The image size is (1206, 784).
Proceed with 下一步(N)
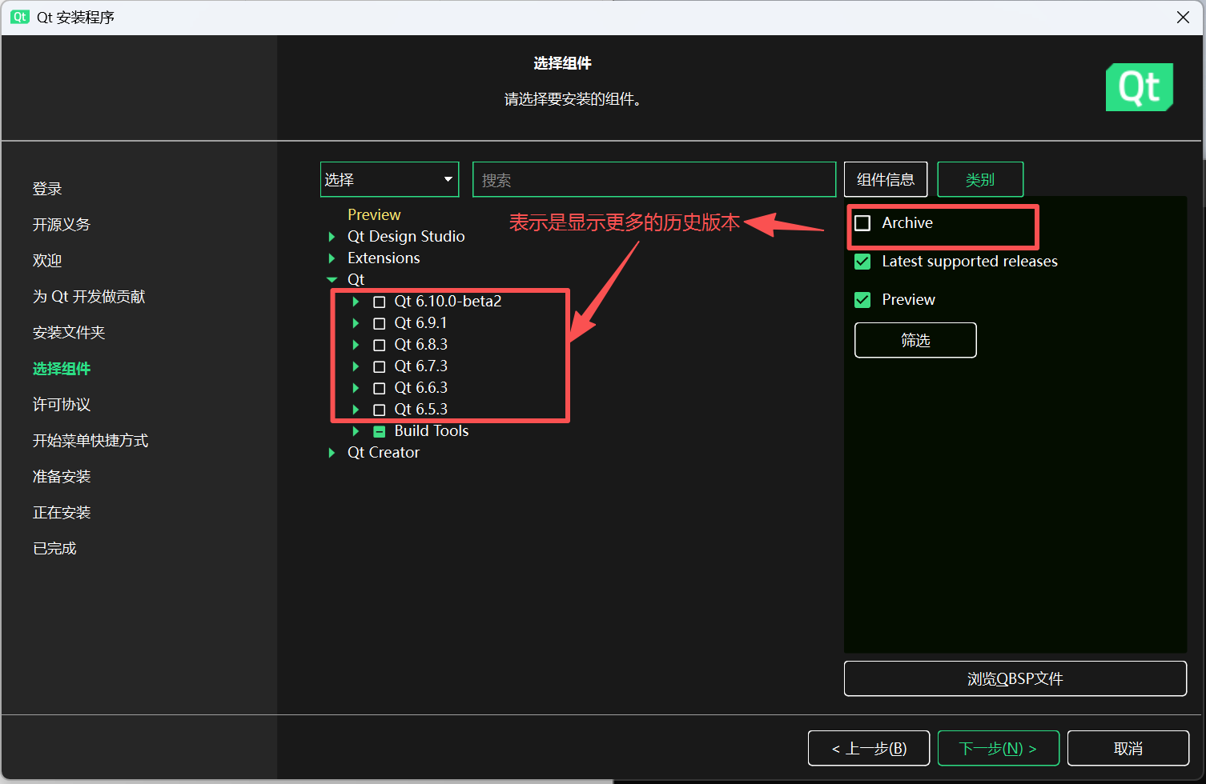coord(999,748)
